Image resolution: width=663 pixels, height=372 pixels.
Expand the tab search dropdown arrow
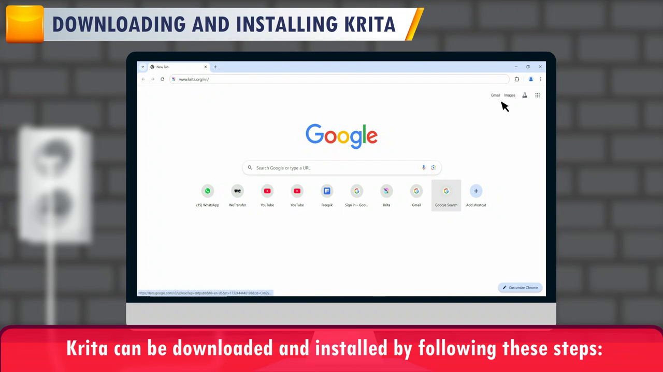click(x=142, y=67)
